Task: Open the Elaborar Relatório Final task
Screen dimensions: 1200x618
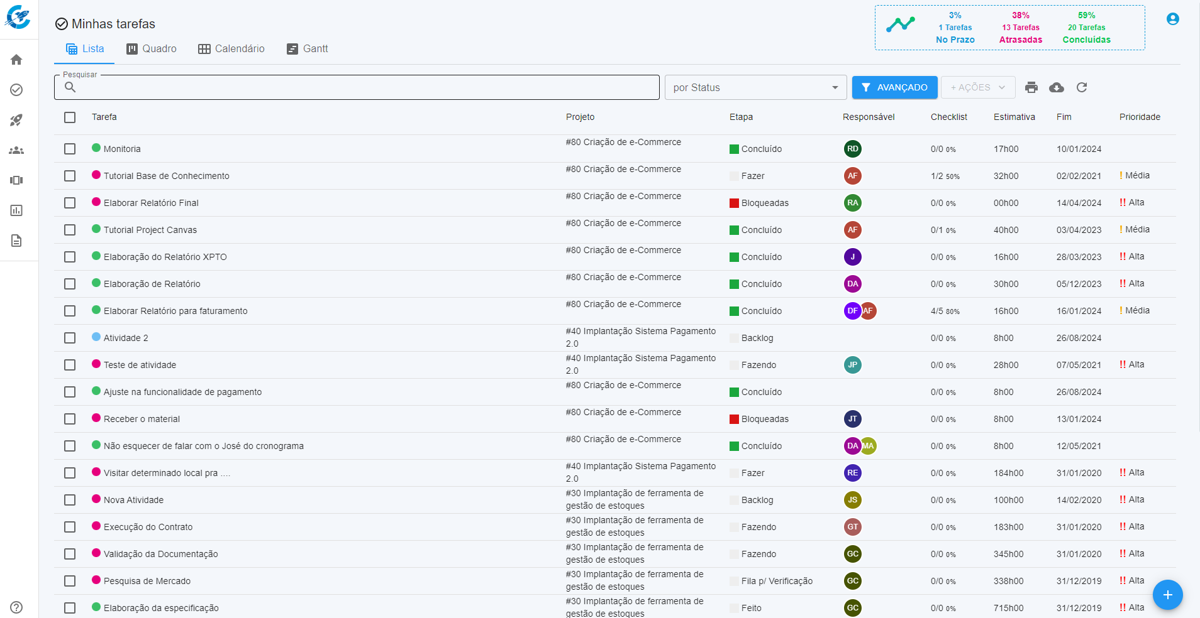Action: coord(151,203)
